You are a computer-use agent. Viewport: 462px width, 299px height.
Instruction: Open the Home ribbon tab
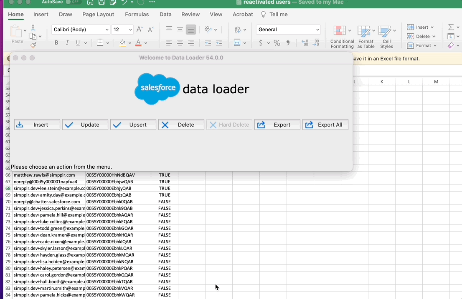pyautogui.click(x=16, y=15)
